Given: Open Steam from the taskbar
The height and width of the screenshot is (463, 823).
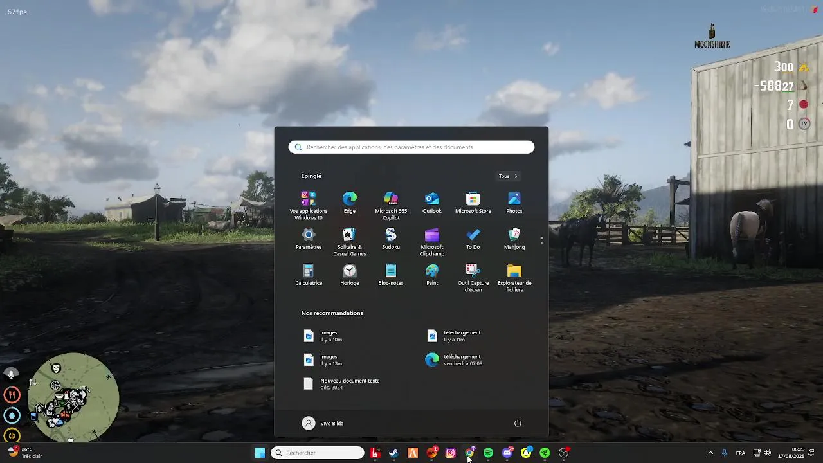Looking at the screenshot, I should coord(393,453).
